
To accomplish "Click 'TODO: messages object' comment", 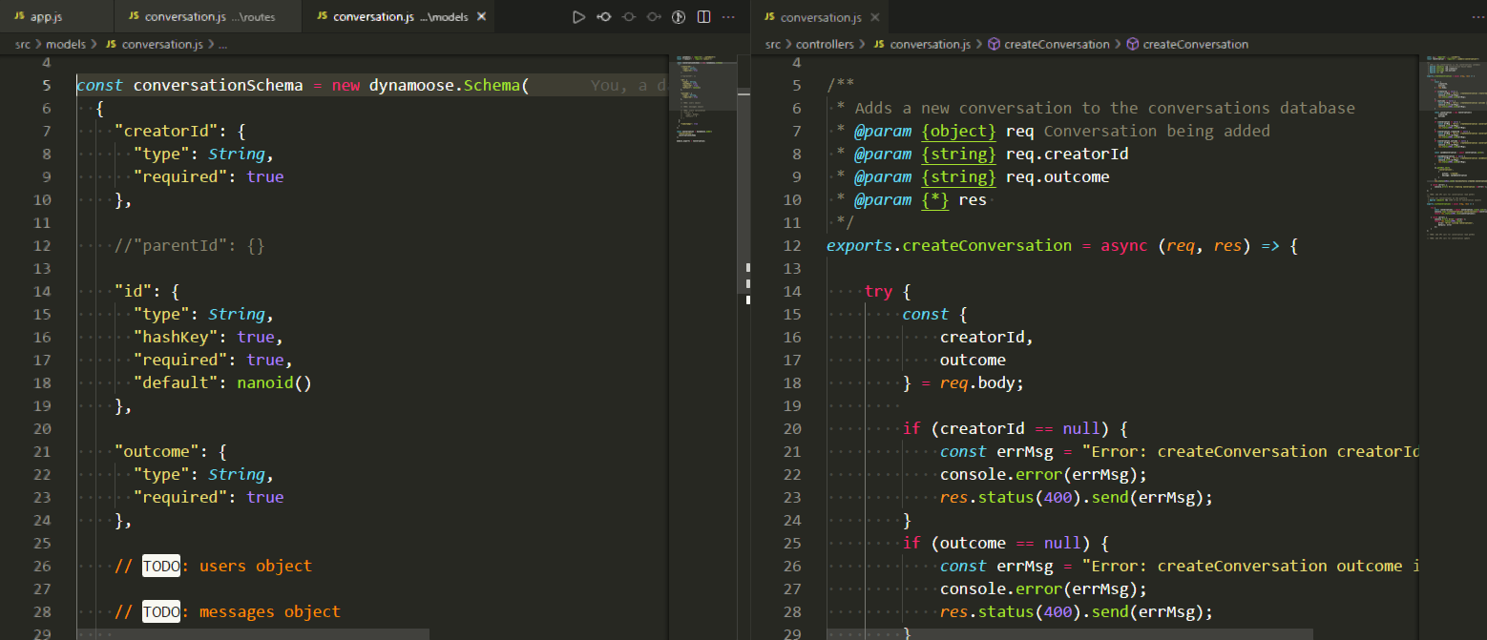I will (227, 611).
